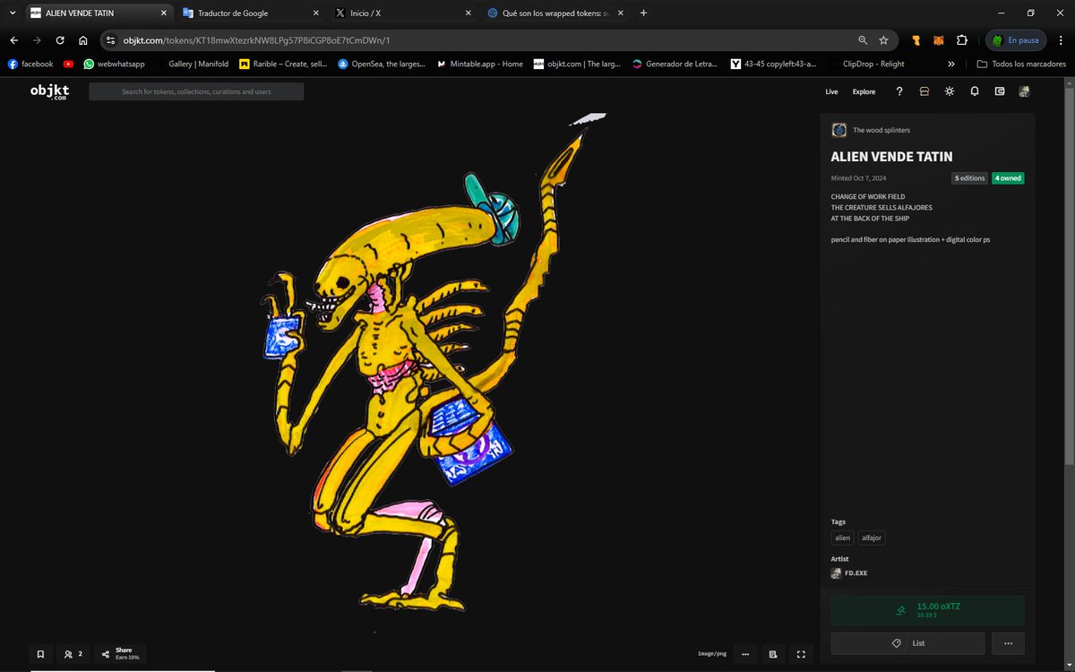
Task: Open the webwhatsapp bookmark
Action: 114,64
